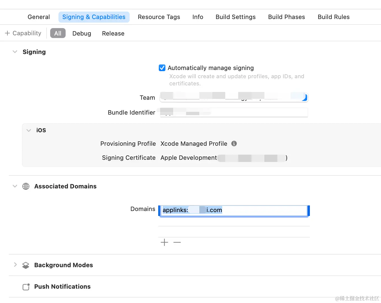Uncheck Automatically manage signing
This screenshot has height=303, width=381.
click(162, 68)
